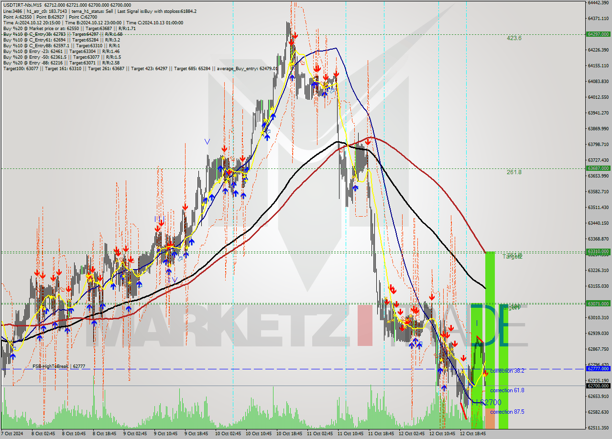This screenshot has width=612, height=439.
Task: Click the green 63071.000 price tag
Action: [598, 303]
